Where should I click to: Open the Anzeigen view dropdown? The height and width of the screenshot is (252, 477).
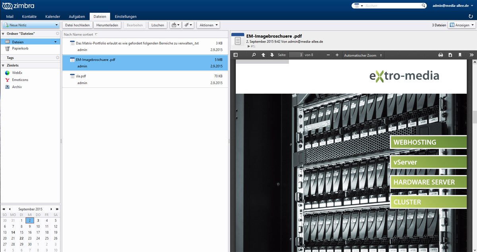(461, 25)
